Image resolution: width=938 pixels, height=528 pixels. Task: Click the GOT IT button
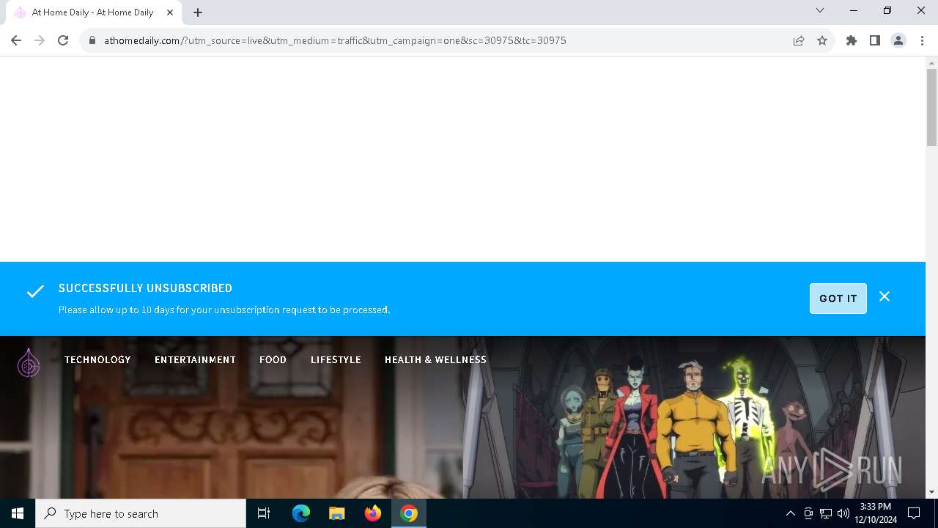point(838,298)
